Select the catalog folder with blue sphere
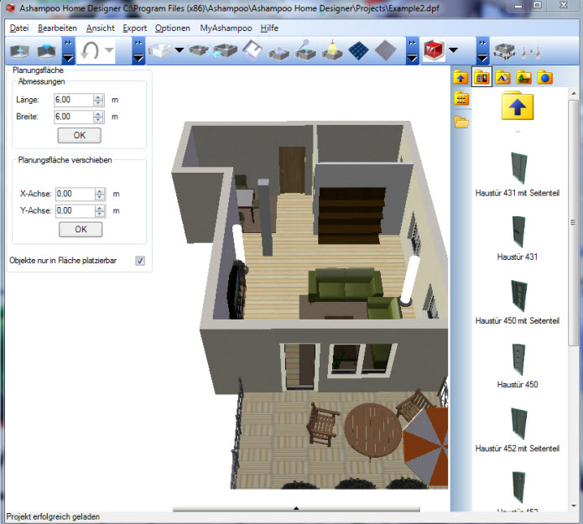Image resolution: width=583 pixels, height=524 pixels. pos(544,77)
